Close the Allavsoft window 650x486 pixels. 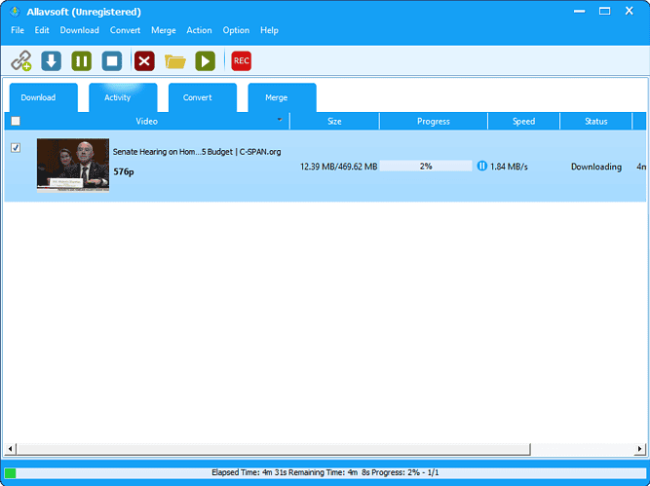630,11
